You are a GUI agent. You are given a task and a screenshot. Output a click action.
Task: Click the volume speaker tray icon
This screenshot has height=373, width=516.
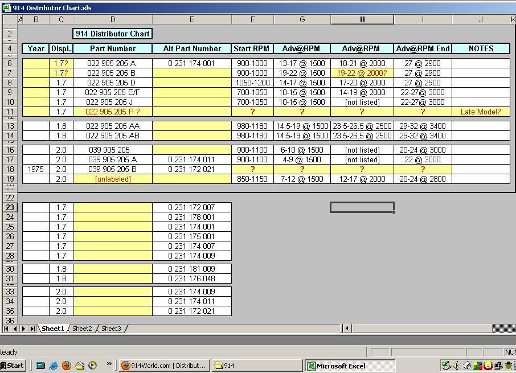tap(456, 366)
